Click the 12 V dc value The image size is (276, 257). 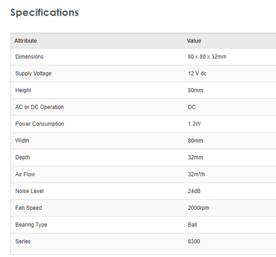197,73
